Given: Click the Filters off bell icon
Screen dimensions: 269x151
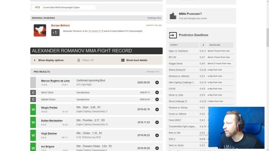Looking at the screenshot, I should tap(79, 60).
